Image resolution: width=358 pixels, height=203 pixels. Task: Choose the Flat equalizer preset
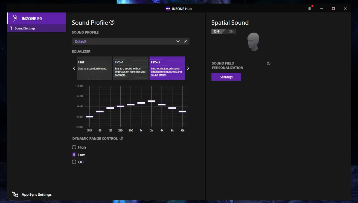[x=94, y=68]
